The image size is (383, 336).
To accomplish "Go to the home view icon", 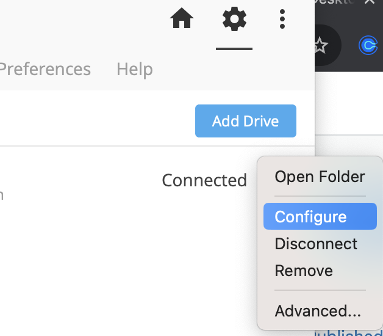I will click(x=182, y=20).
